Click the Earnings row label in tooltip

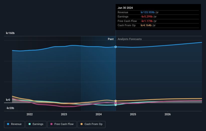click(123, 16)
